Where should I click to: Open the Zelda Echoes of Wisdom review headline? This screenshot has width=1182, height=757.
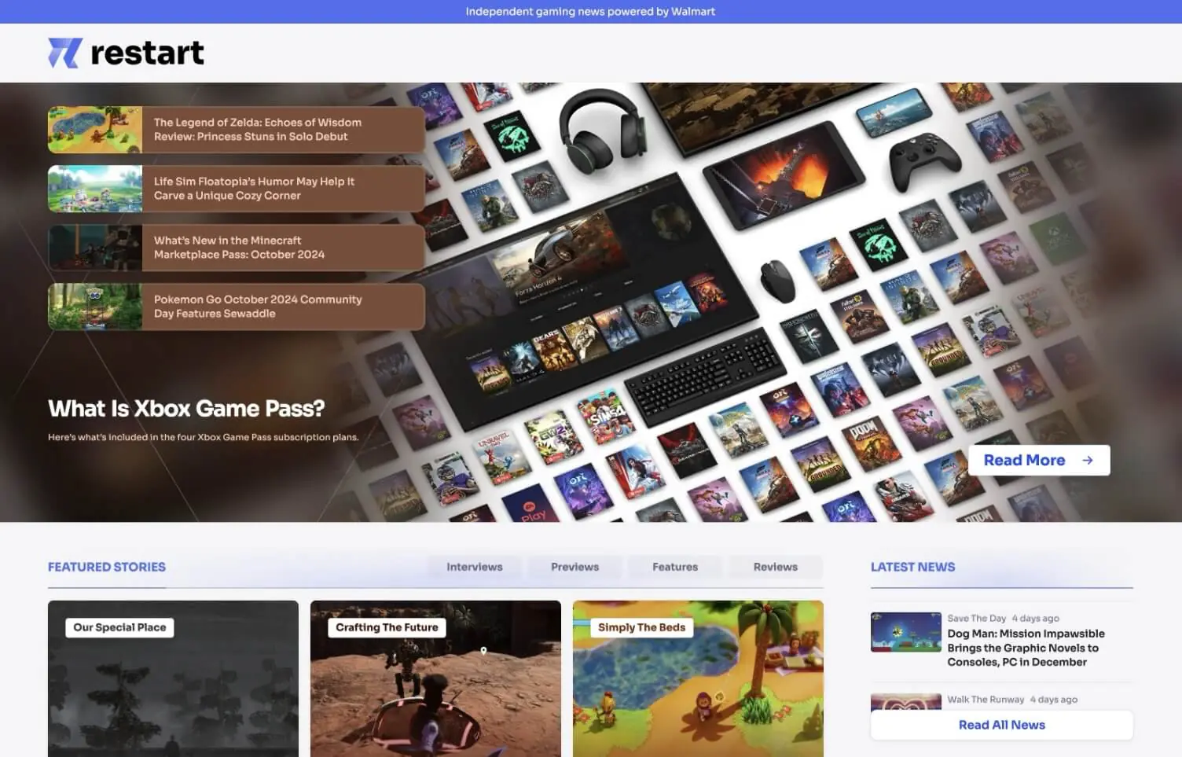coord(258,130)
